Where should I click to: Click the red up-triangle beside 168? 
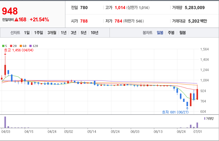point(16,20)
